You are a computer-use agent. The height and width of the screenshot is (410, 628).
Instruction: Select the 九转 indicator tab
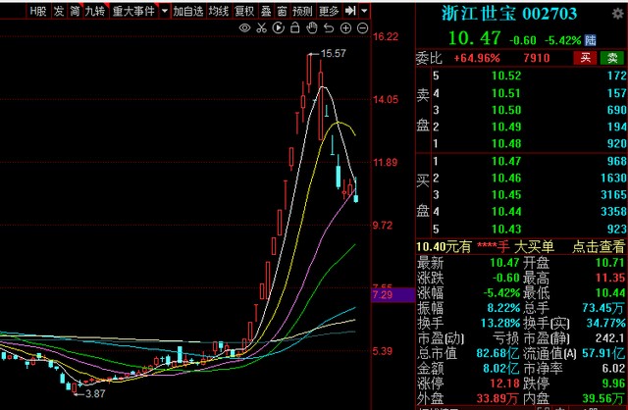(95, 12)
